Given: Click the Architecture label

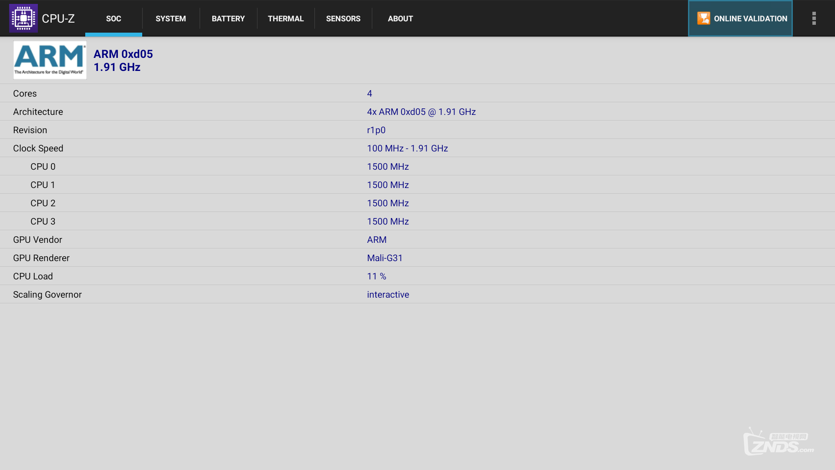Looking at the screenshot, I should pyautogui.click(x=38, y=112).
